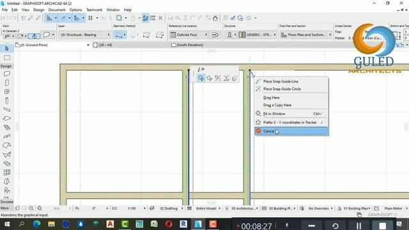The height and width of the screenshot is (230, 409).
Task: Select the Beam tool in toolbox
Action: click(x=7, y=109)
